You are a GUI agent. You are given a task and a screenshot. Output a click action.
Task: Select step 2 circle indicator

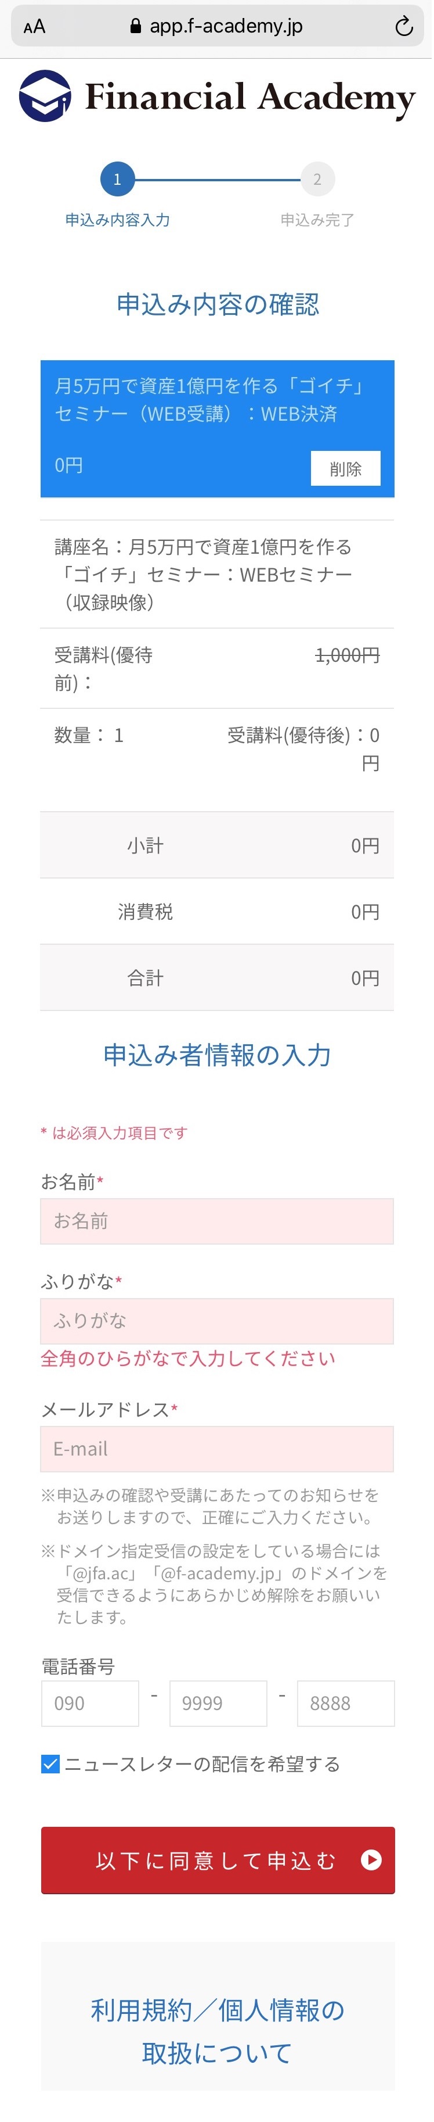[x=317, y=180]
